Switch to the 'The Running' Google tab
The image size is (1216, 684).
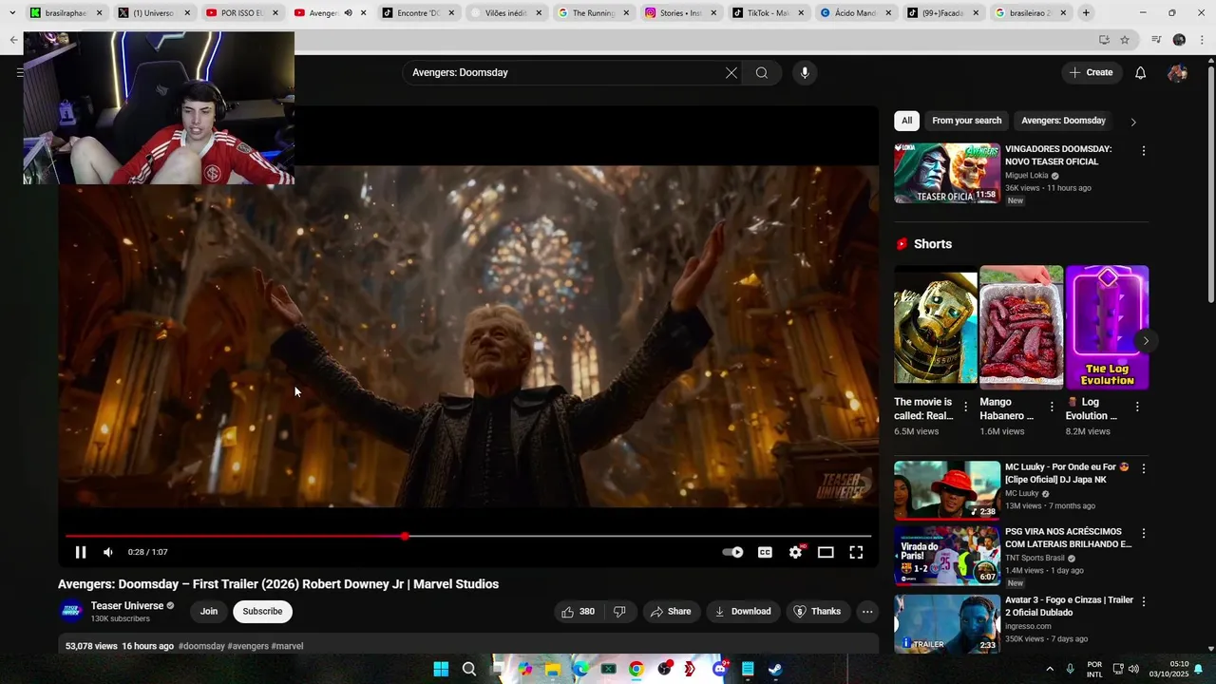593,13
